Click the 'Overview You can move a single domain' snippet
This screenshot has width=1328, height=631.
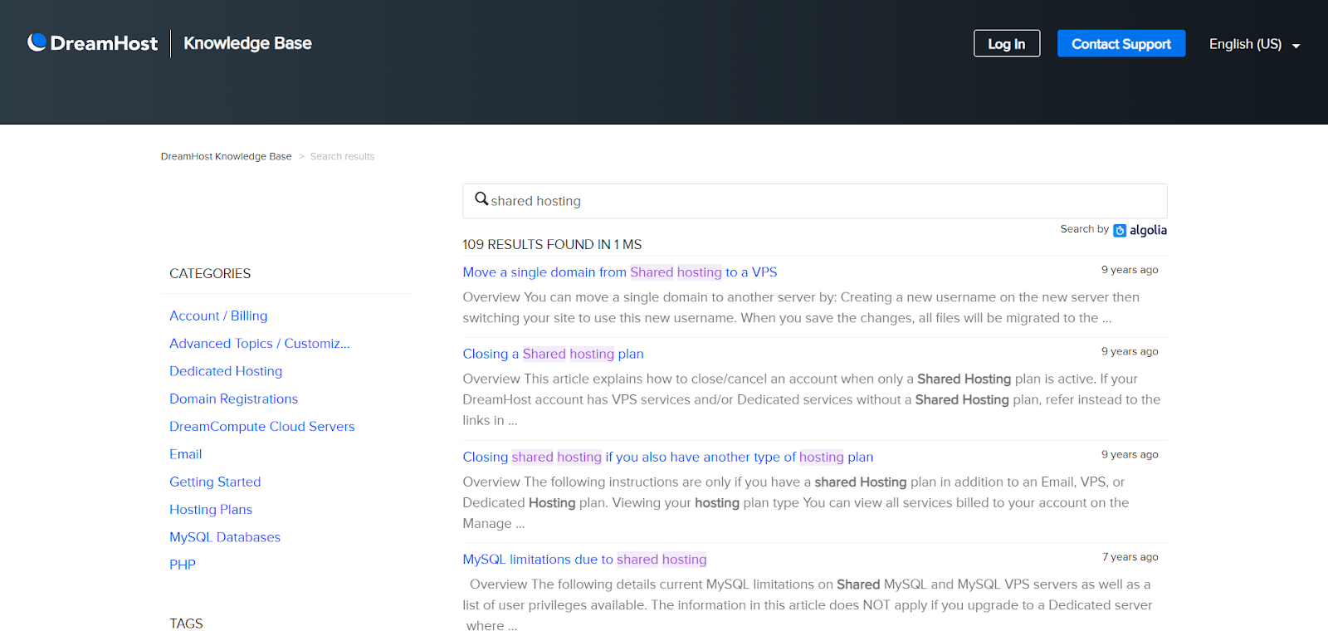(801, 307)
